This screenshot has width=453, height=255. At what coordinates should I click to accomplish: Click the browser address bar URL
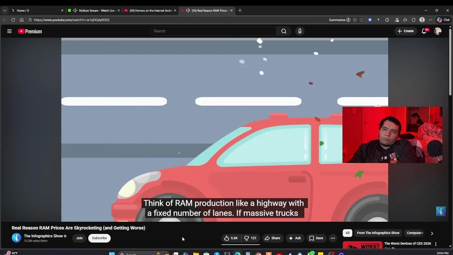71,20
